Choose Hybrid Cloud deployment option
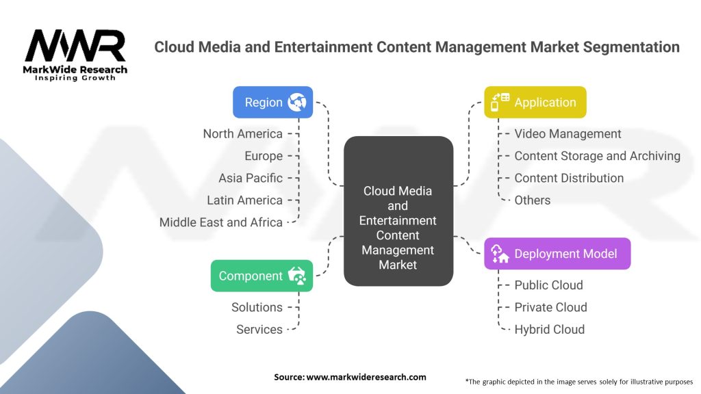This screenshot has width=701, height=394. point(549,329)
